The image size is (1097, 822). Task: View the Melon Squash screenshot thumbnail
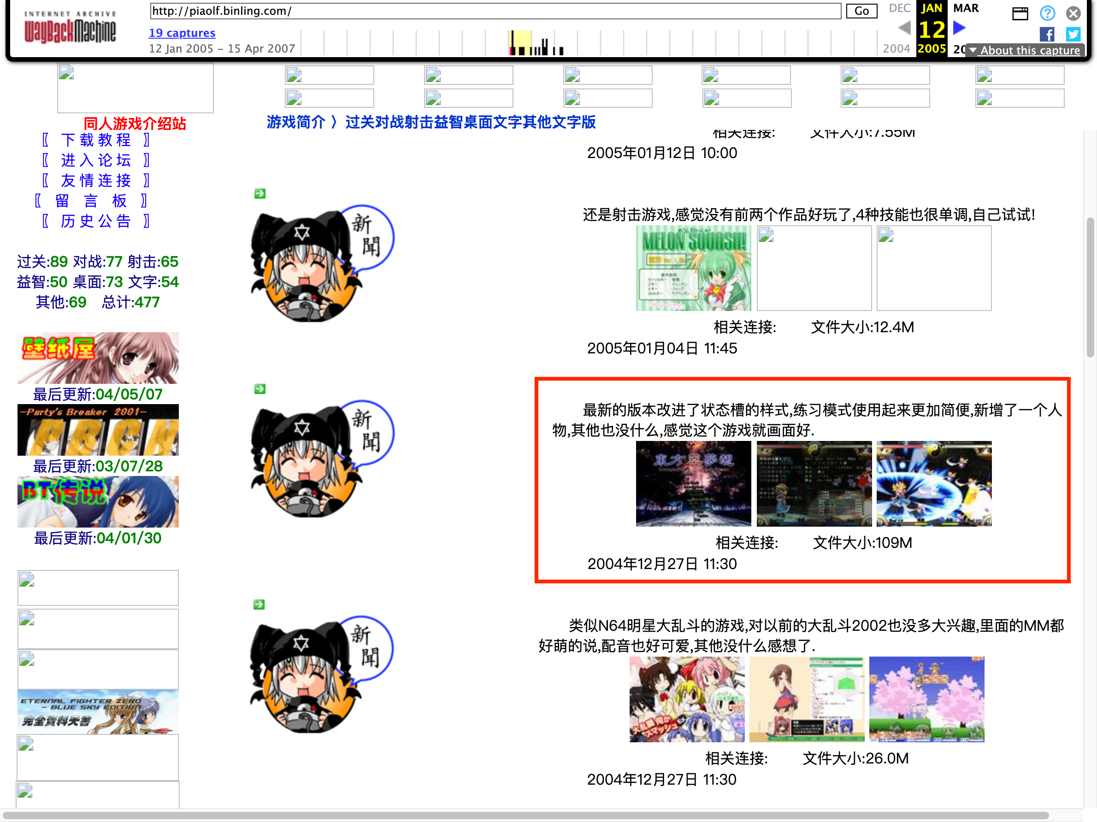click(693, 268)
